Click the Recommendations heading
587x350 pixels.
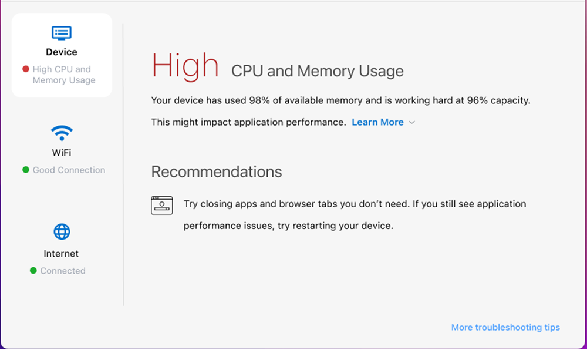(217, 172)
